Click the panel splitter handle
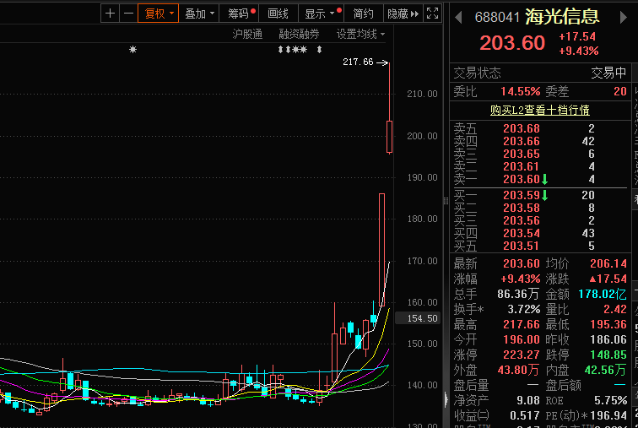This screenshot has width=638, height=428. [446, 201]
